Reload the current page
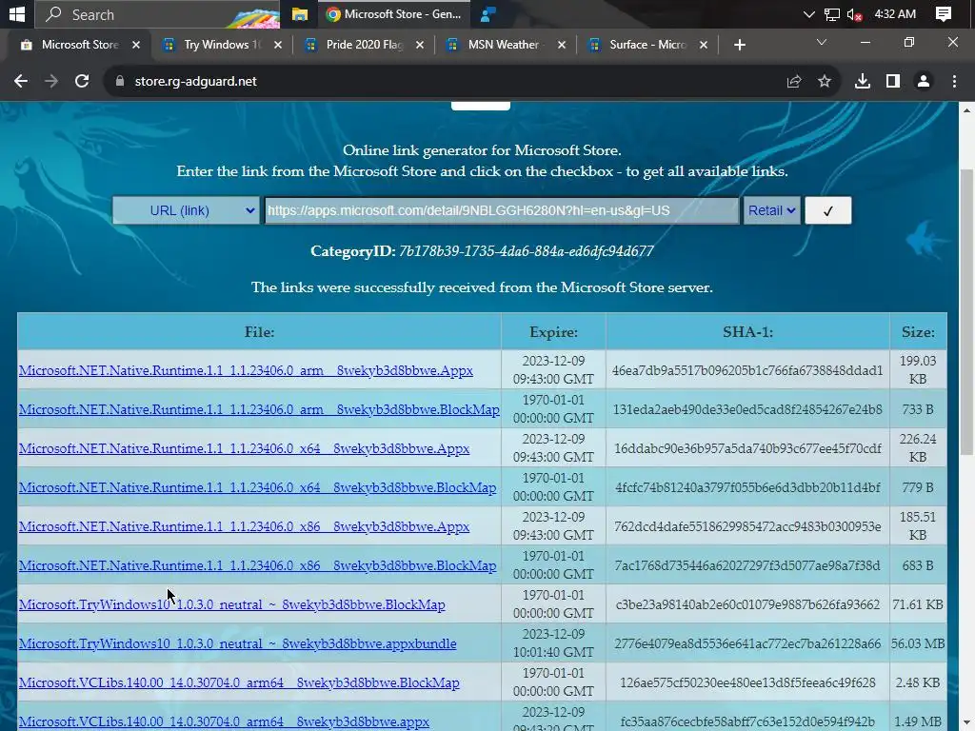Viewport: 975px width, 731px height. pyautogui.click(x=82, y=82)
